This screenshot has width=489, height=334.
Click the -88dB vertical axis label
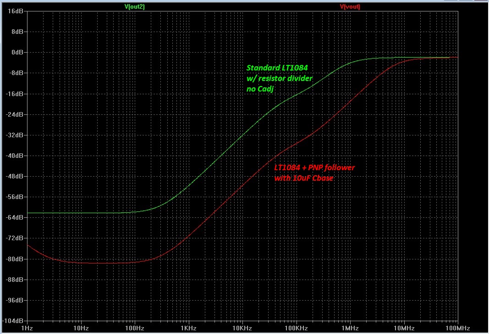point(15,280)
